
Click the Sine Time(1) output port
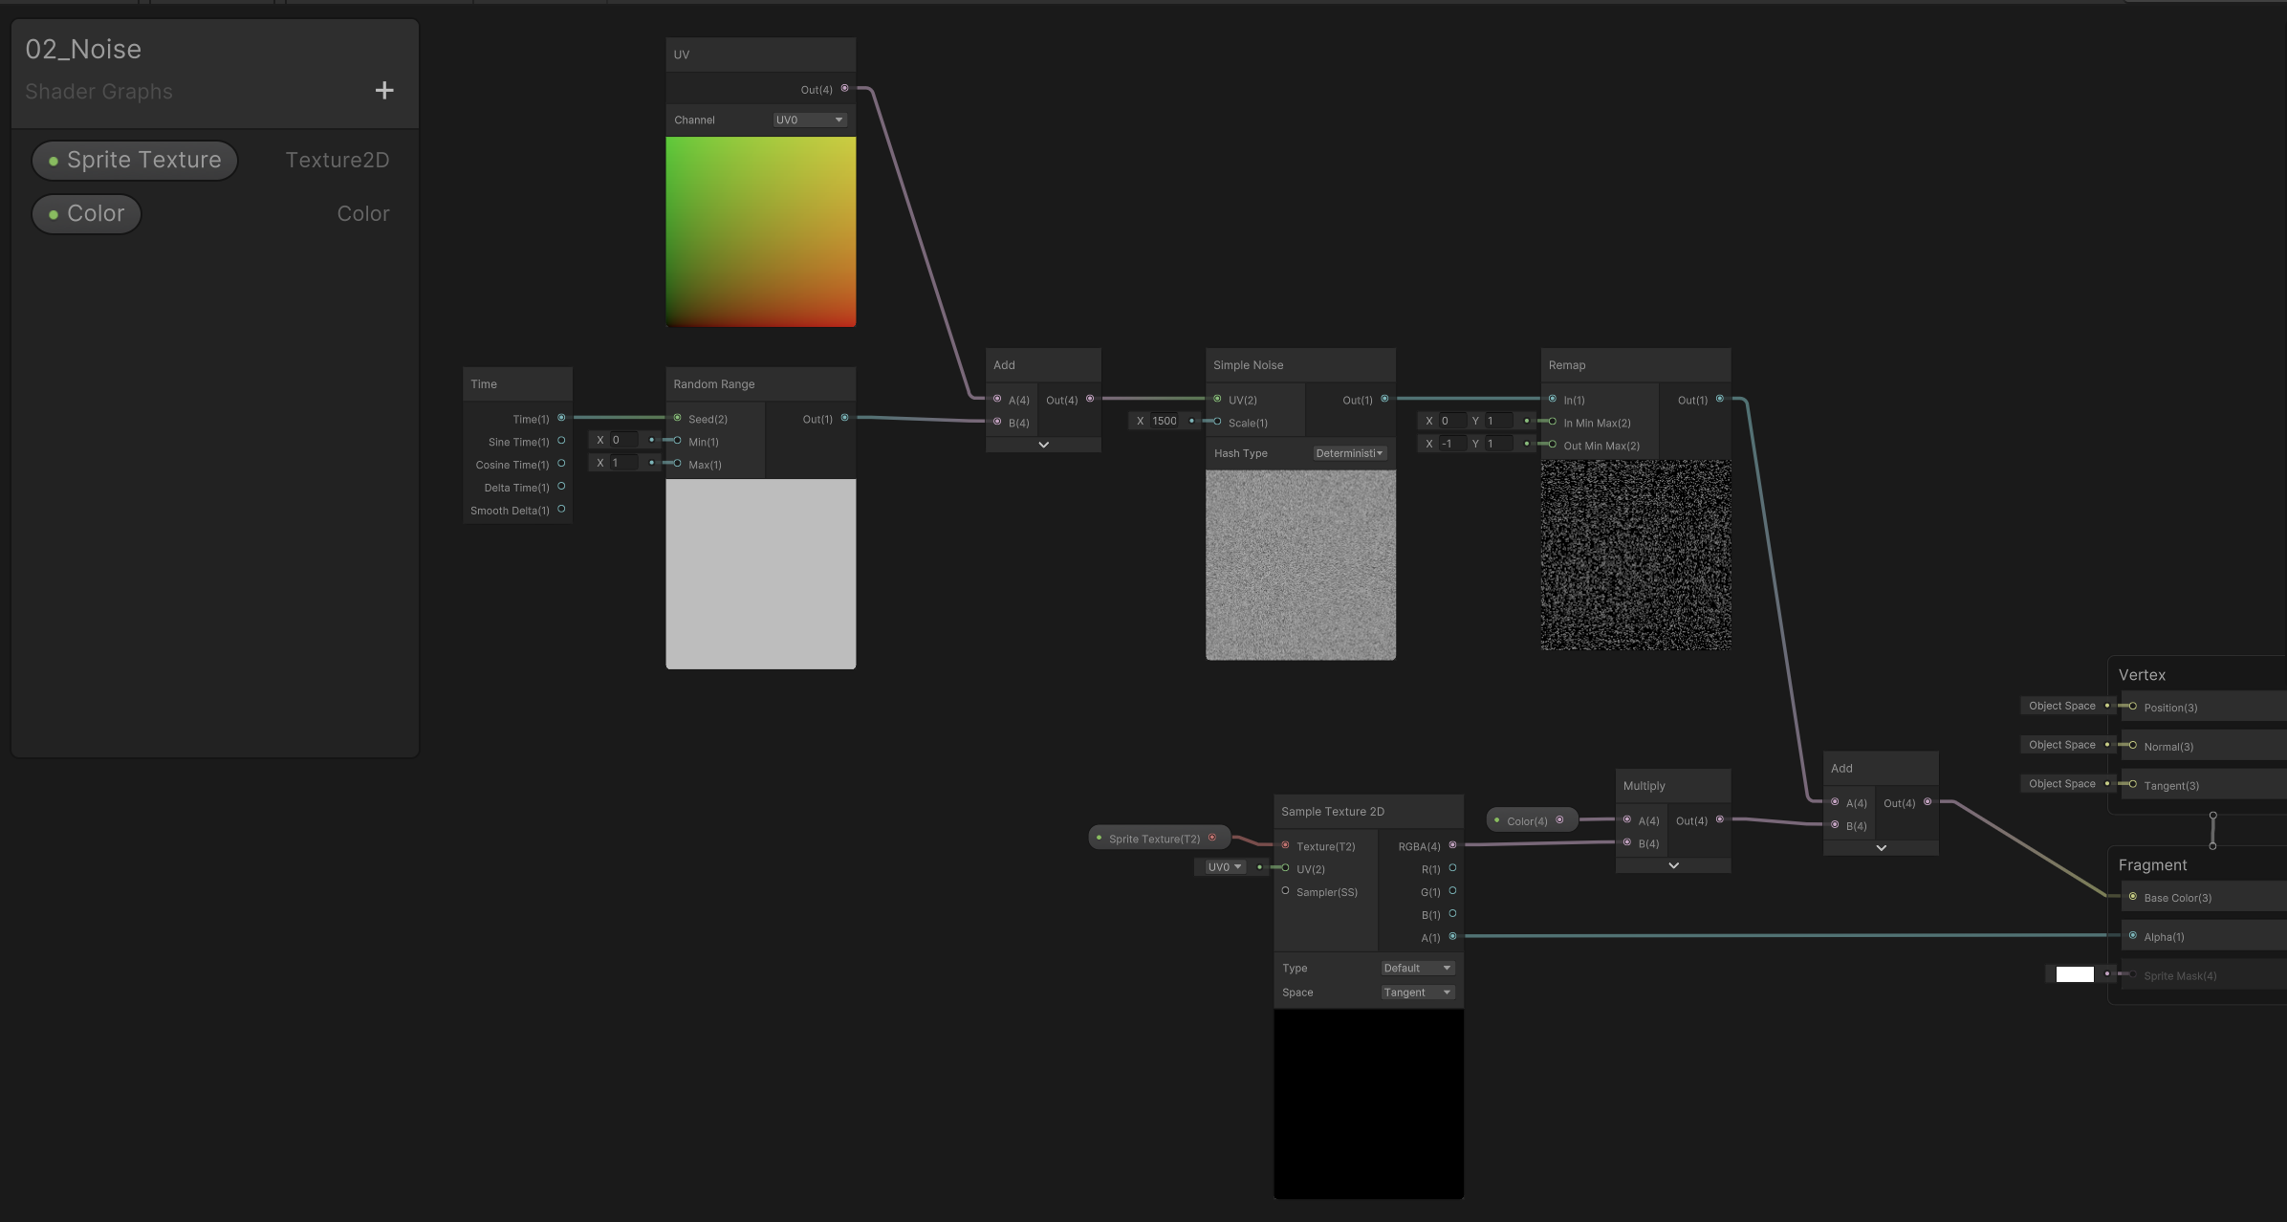(561, 441)
